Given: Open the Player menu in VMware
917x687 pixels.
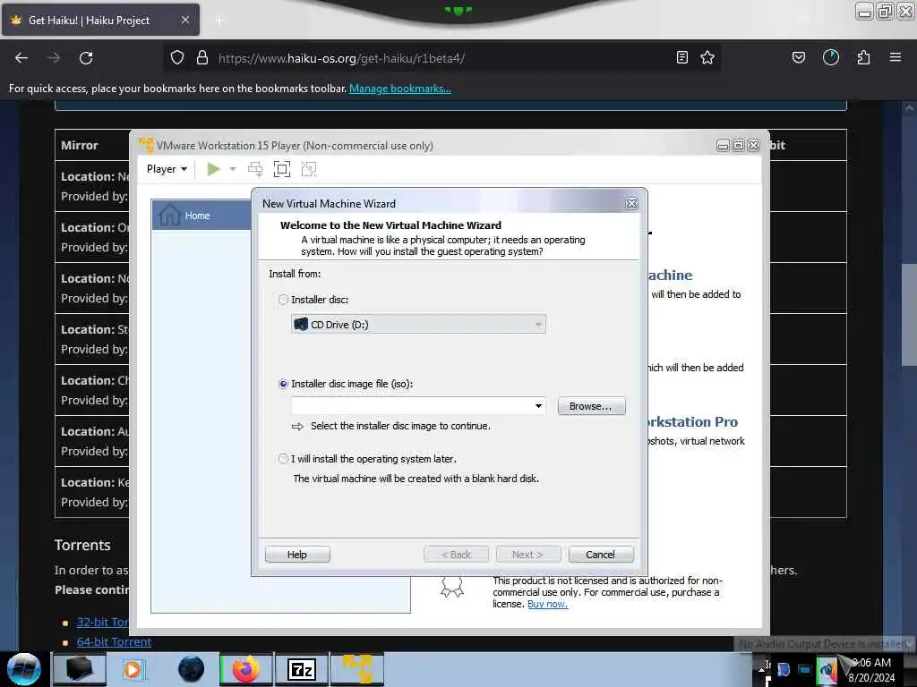Looking at the screenshot, I should point(167,169).
